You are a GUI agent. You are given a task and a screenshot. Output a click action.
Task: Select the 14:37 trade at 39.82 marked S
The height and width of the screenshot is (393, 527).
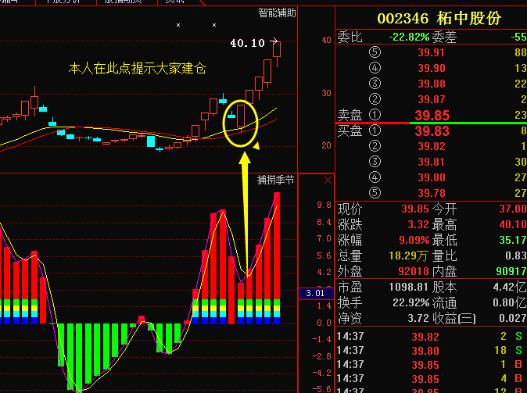pos(432,336)
